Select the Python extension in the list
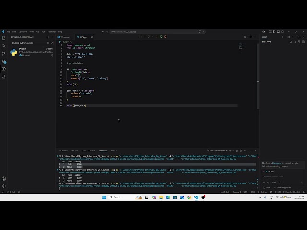 point(32,52)
